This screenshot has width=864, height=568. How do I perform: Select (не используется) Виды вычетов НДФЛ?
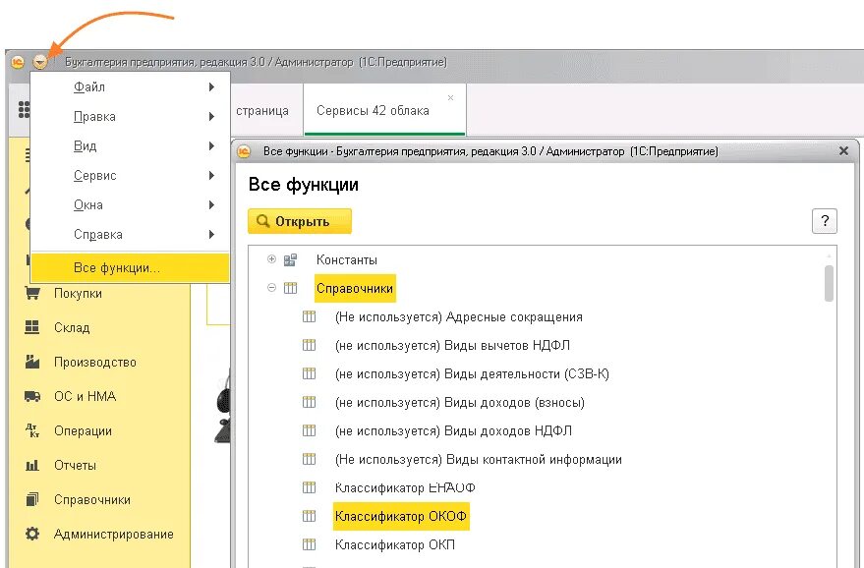point(452,346)
